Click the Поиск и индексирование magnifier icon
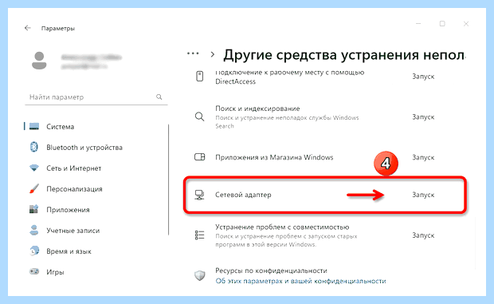Image resolution: width=494 pixels, height=304 pixels. click(x=199, y=117)
